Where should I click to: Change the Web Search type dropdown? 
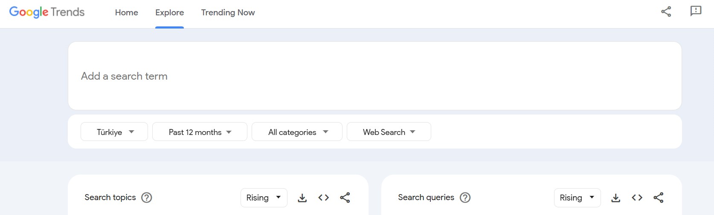(389, 132)
